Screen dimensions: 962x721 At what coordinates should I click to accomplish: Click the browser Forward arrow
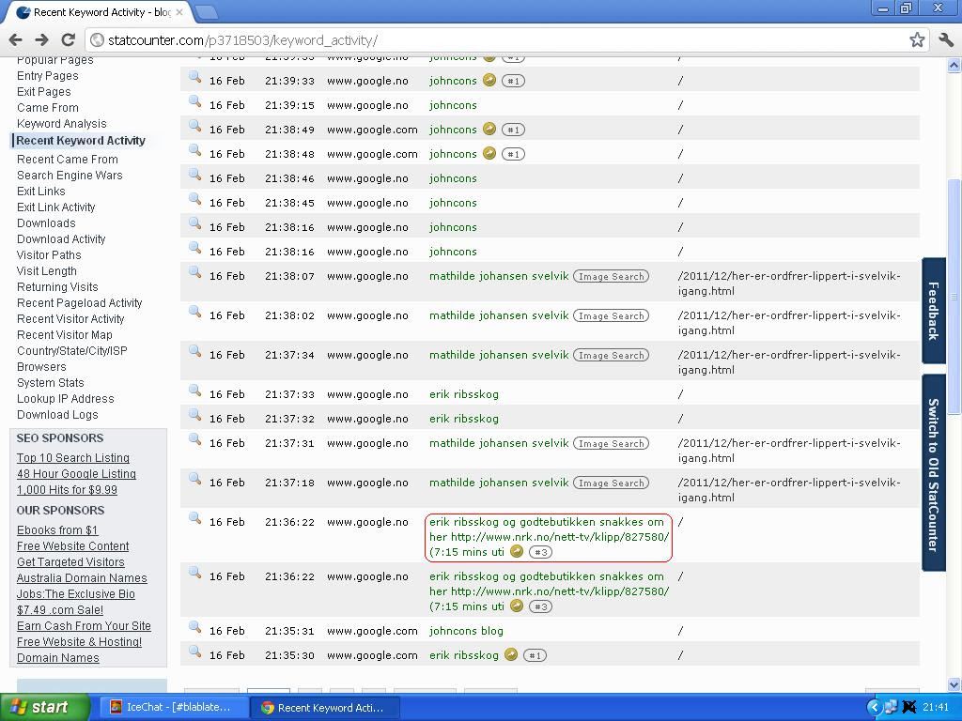tap(41, 40)
